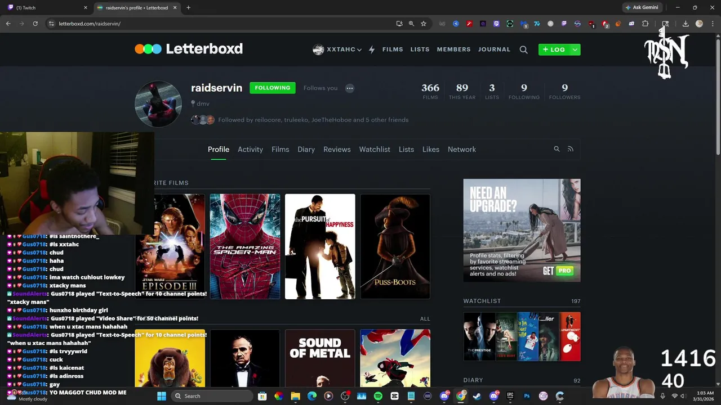This screenshot has width=721, height=405.
Task: Open the 9 Following stat link
Action: [524, 91]
